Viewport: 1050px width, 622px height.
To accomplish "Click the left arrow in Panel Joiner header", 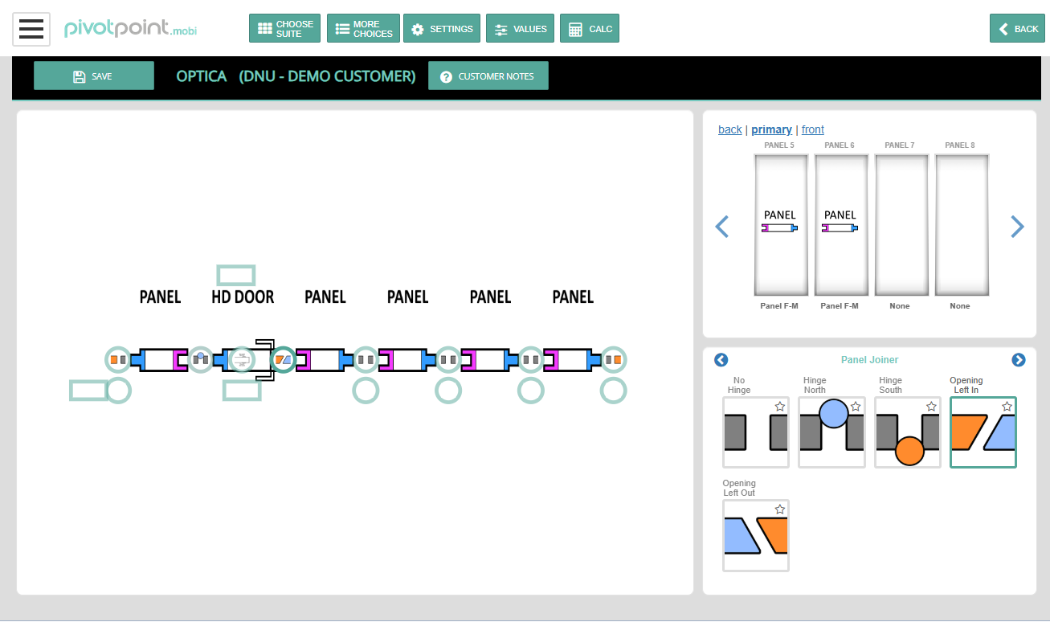I will click(x=721, y=360).
